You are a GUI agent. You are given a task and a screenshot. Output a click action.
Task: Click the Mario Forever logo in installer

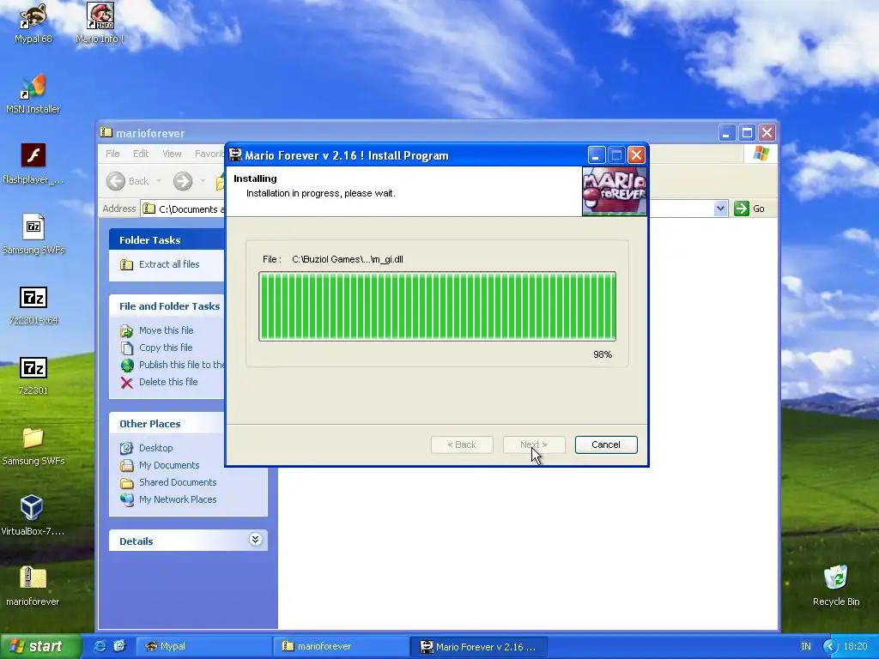click(615, 191)
